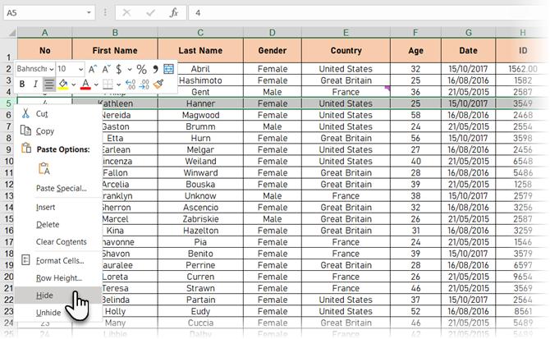Click the Age header cell
Screen dimensions: 550x339
point(415,51)
